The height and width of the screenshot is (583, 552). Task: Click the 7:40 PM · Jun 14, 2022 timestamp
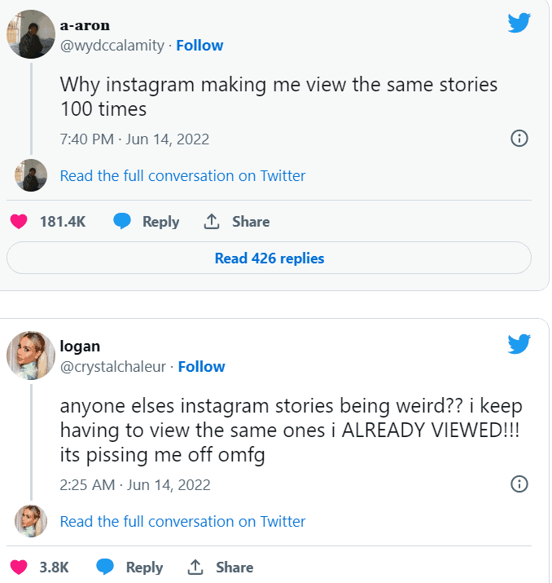tap(134, 139)
